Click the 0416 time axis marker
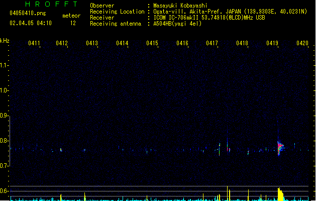Screen dimensions: 316x201 [182, 43]
